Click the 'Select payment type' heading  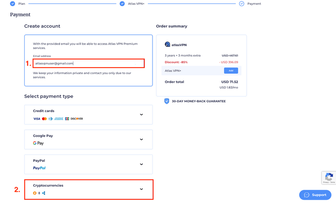pyautogui.click(x=49, y=96)
